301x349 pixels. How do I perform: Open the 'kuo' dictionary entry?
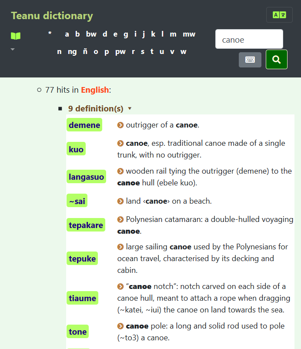coord(76,150)
